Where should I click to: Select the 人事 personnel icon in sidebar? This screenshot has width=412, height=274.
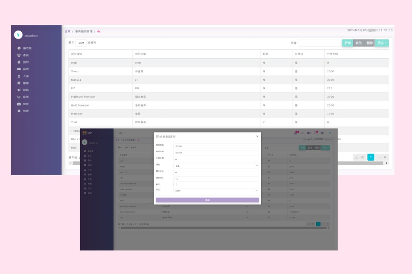(x=19, y=76)
